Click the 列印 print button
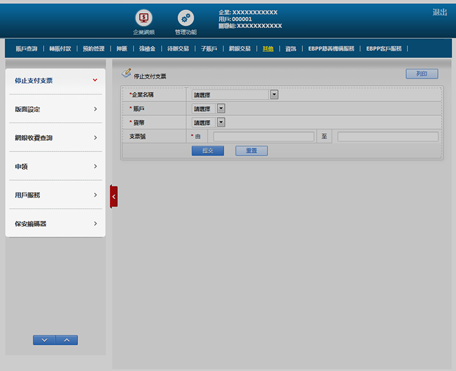The width and height of the screenshot is (456, 371). 422,74
